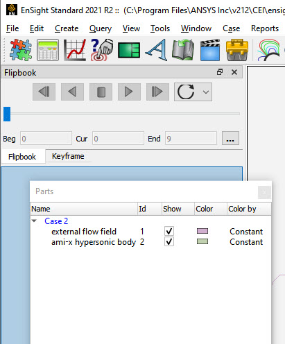Viewport: 285px width, 344px height.
Task: Sort Parts list by Id column
Action: pyautogui.click(x=150, y=209)
